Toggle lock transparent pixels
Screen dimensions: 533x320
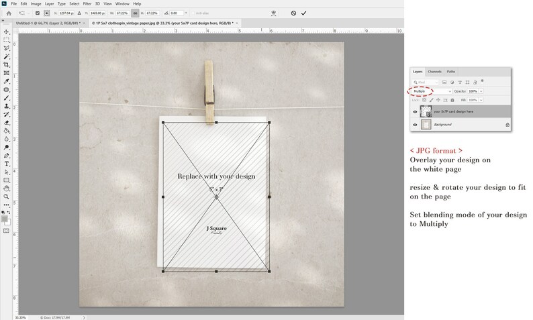(x=424, y=100)
